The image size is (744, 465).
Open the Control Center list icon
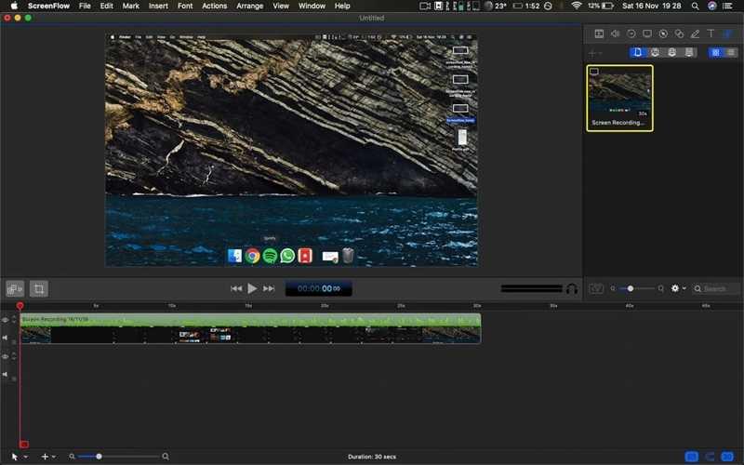[727, 6]
